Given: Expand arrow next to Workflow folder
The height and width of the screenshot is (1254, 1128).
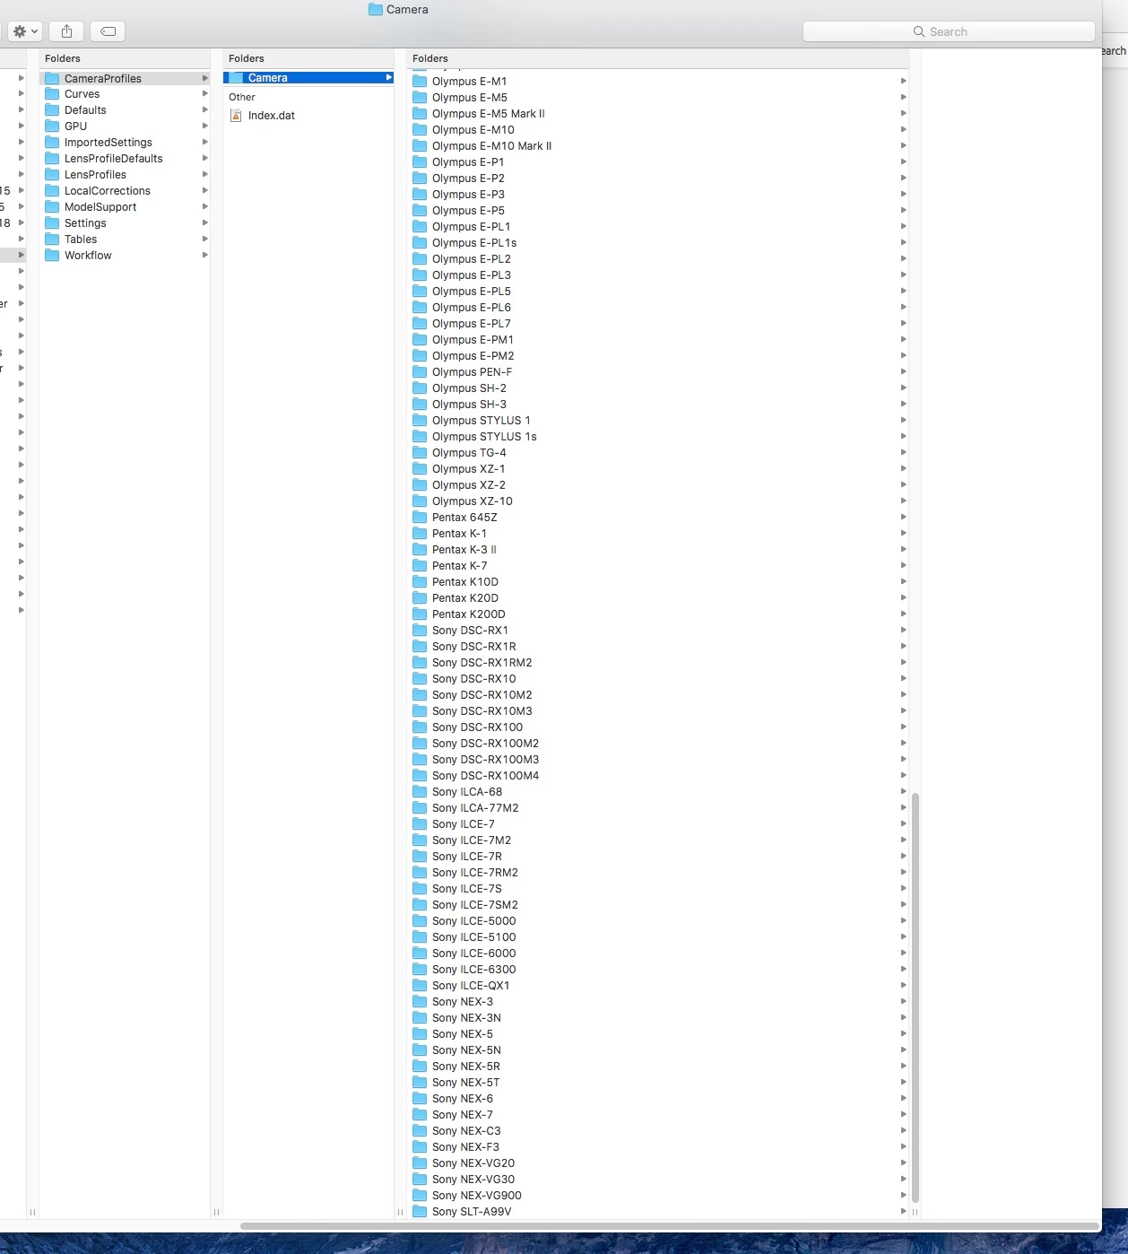Looking at the screenshot, I should click(205, 256).
